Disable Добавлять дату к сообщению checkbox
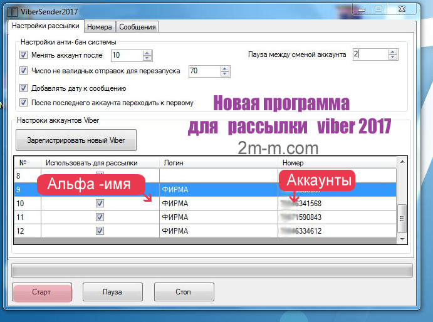This screenshot has height=322, width=433. point(24,88)
